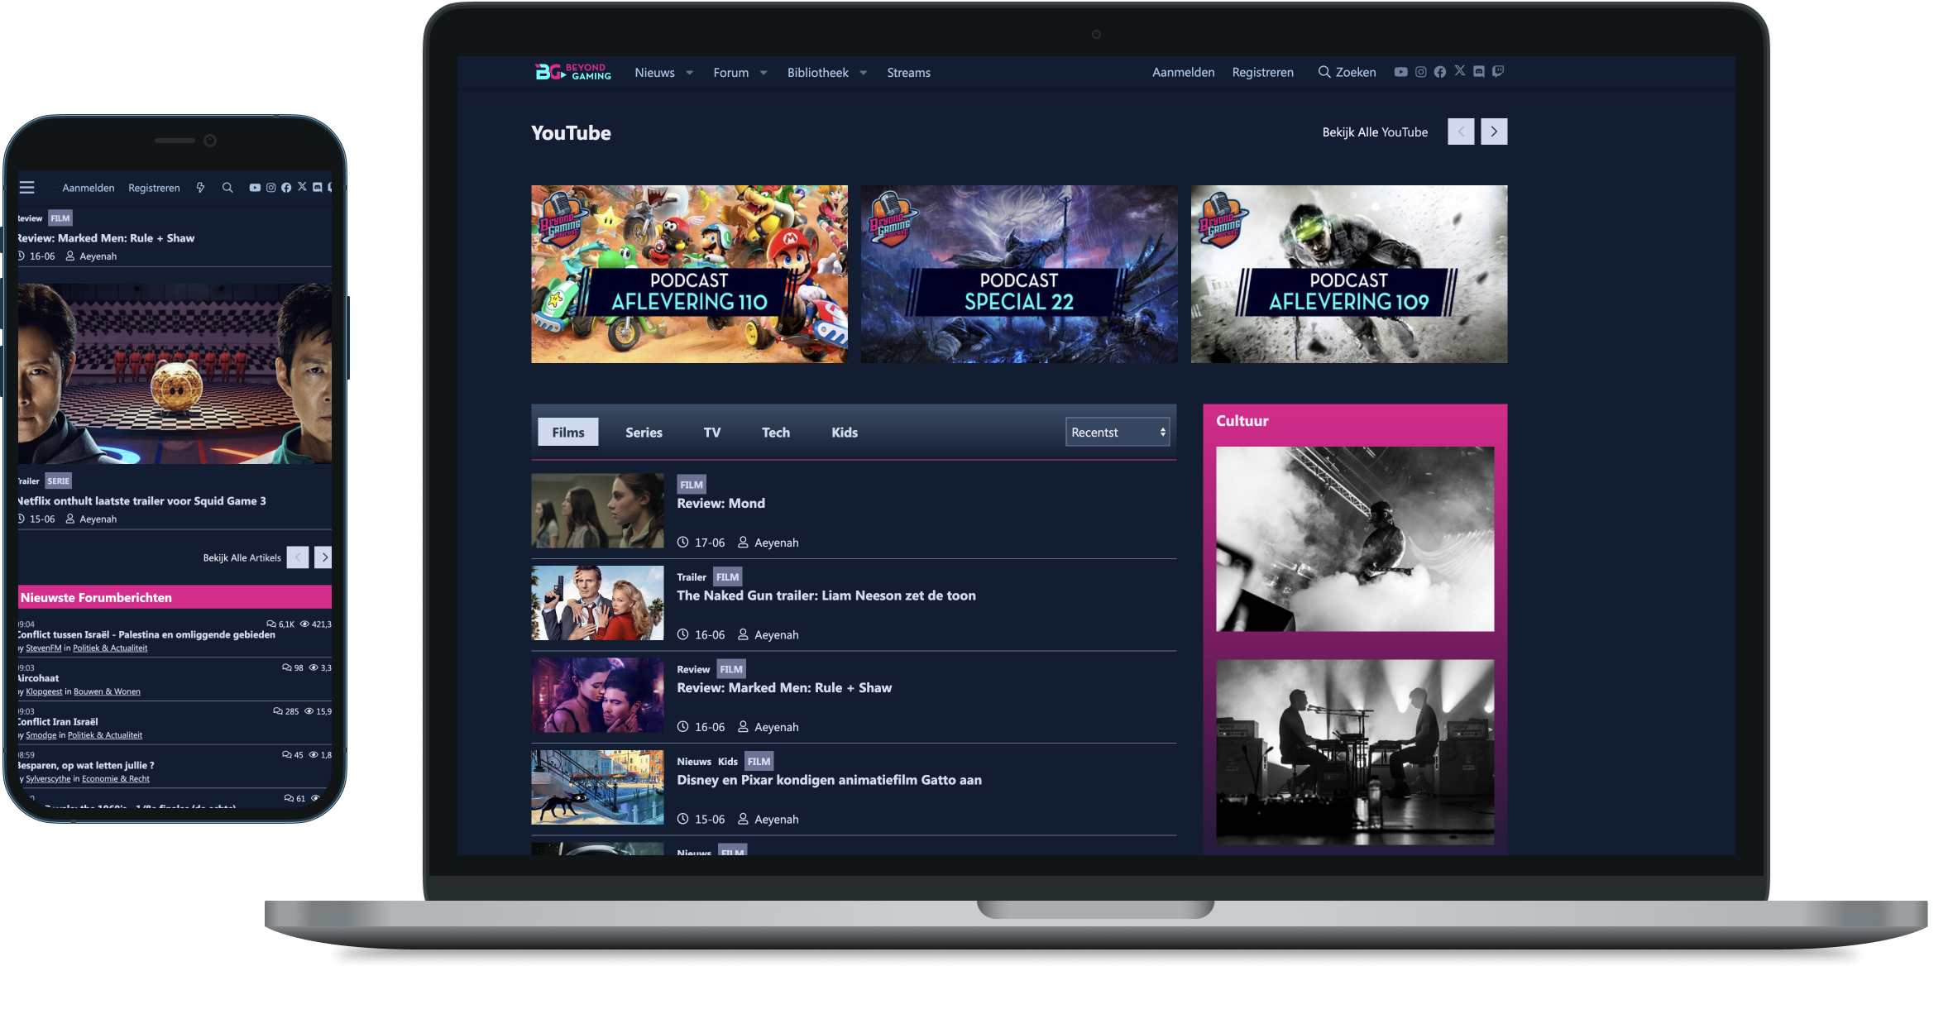Expand the Forum dropdown arrow
This screenshot has height=1014, width=1953.
tap(763, 73)
